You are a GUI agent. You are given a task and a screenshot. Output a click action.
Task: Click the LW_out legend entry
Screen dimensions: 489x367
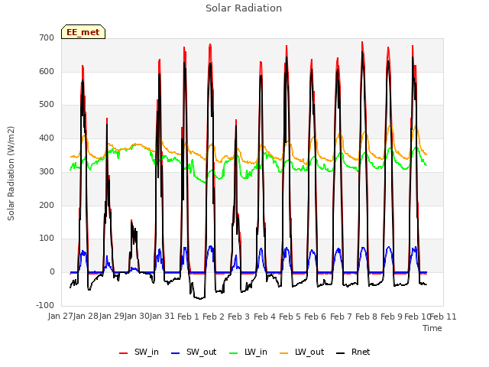302,352
